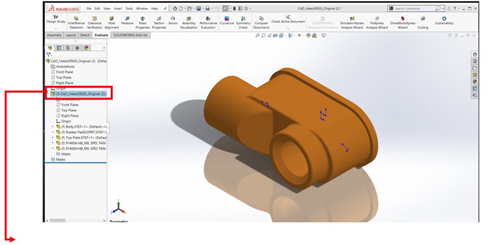Expand the Top Plate.STEP<1> tree node

pos(53,137)
